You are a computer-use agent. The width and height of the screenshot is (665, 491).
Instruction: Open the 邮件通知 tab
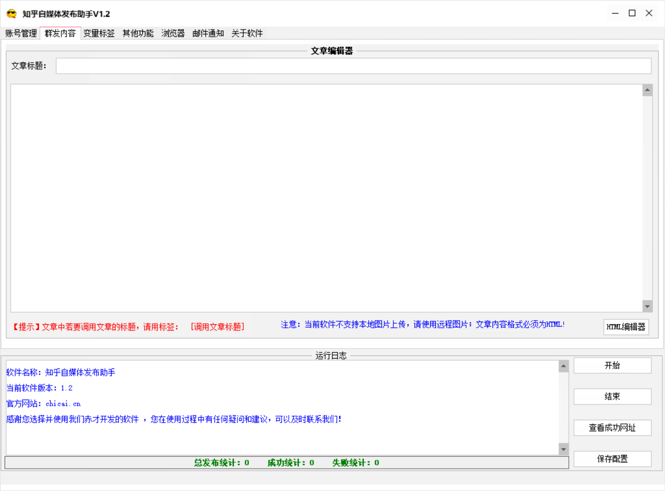coord(208,33)
